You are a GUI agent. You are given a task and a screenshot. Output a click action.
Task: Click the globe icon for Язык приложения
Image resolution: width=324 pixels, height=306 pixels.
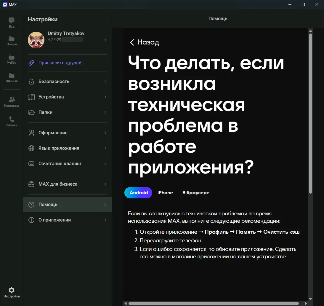[x=31, y=148]
